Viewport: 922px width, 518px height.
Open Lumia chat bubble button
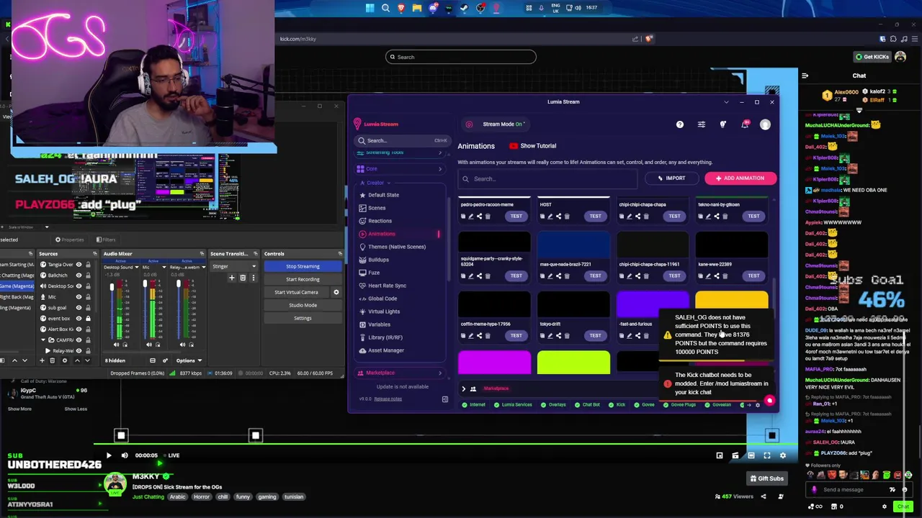(769, 401)
